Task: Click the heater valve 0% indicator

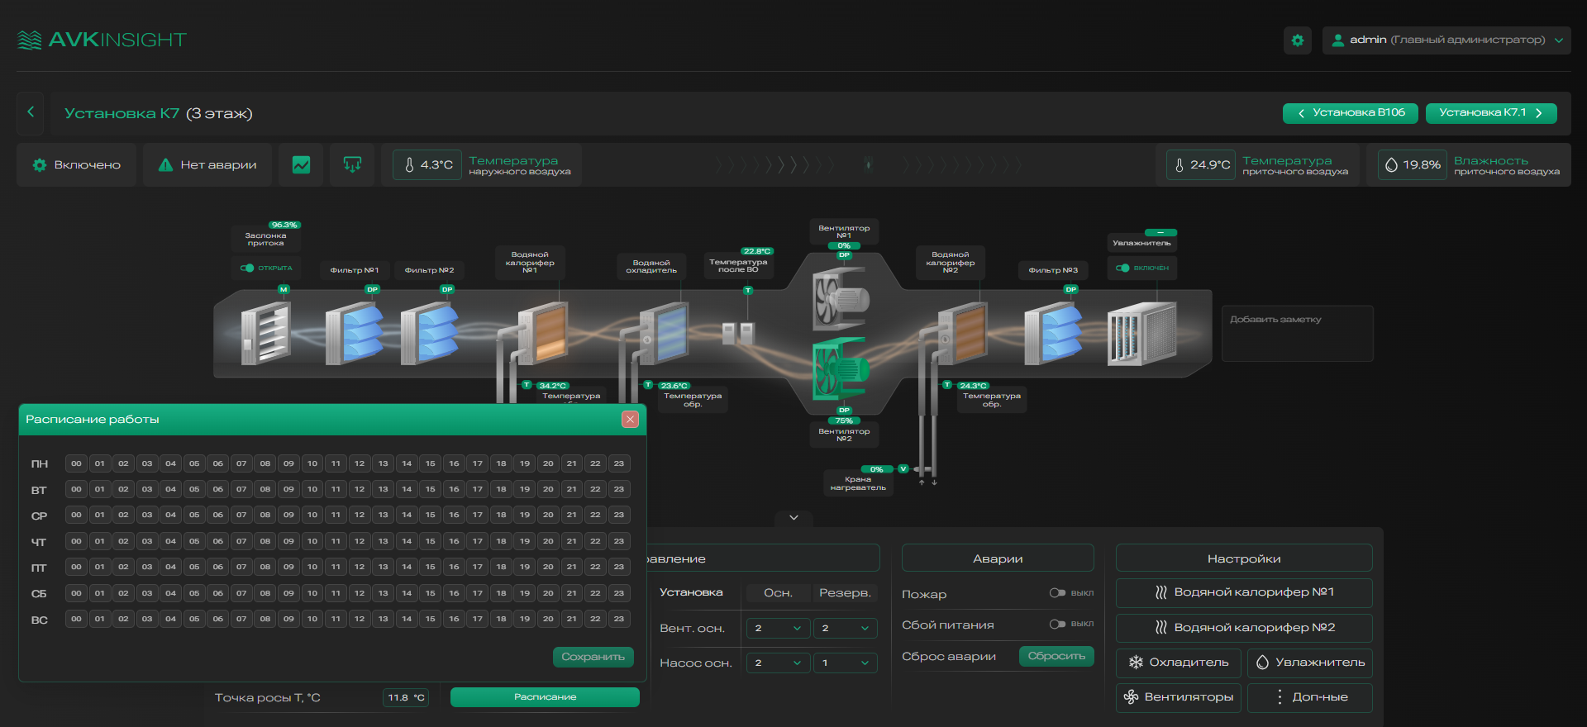Action: coord(877,469)
